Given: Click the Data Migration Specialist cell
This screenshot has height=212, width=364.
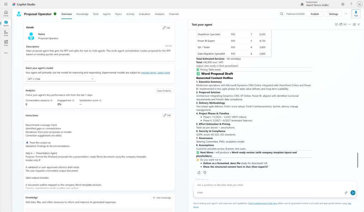Looking at the screenshot, I should click(x=211, y=54).
